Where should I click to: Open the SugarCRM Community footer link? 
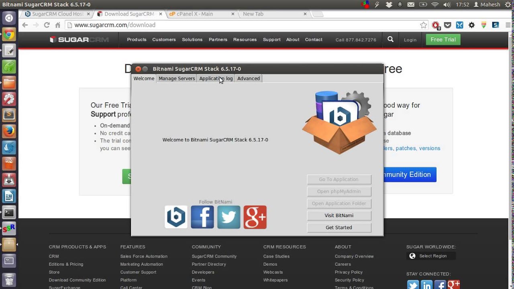click(x=214, y=256)
